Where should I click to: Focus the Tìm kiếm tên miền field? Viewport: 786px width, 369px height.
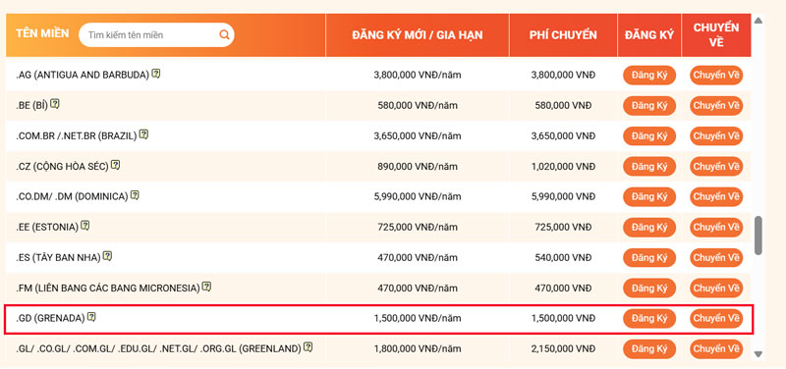(150, 35)
